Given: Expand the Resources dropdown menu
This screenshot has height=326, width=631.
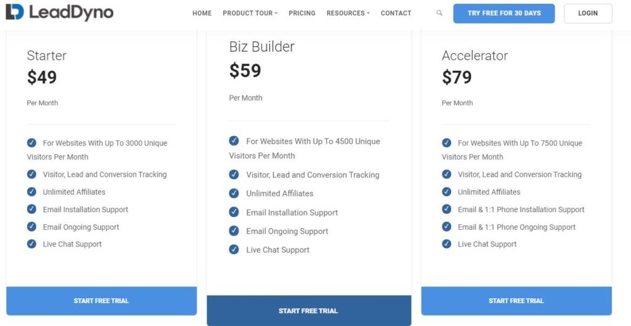Looking at the screenshot, I should [348, 14].
